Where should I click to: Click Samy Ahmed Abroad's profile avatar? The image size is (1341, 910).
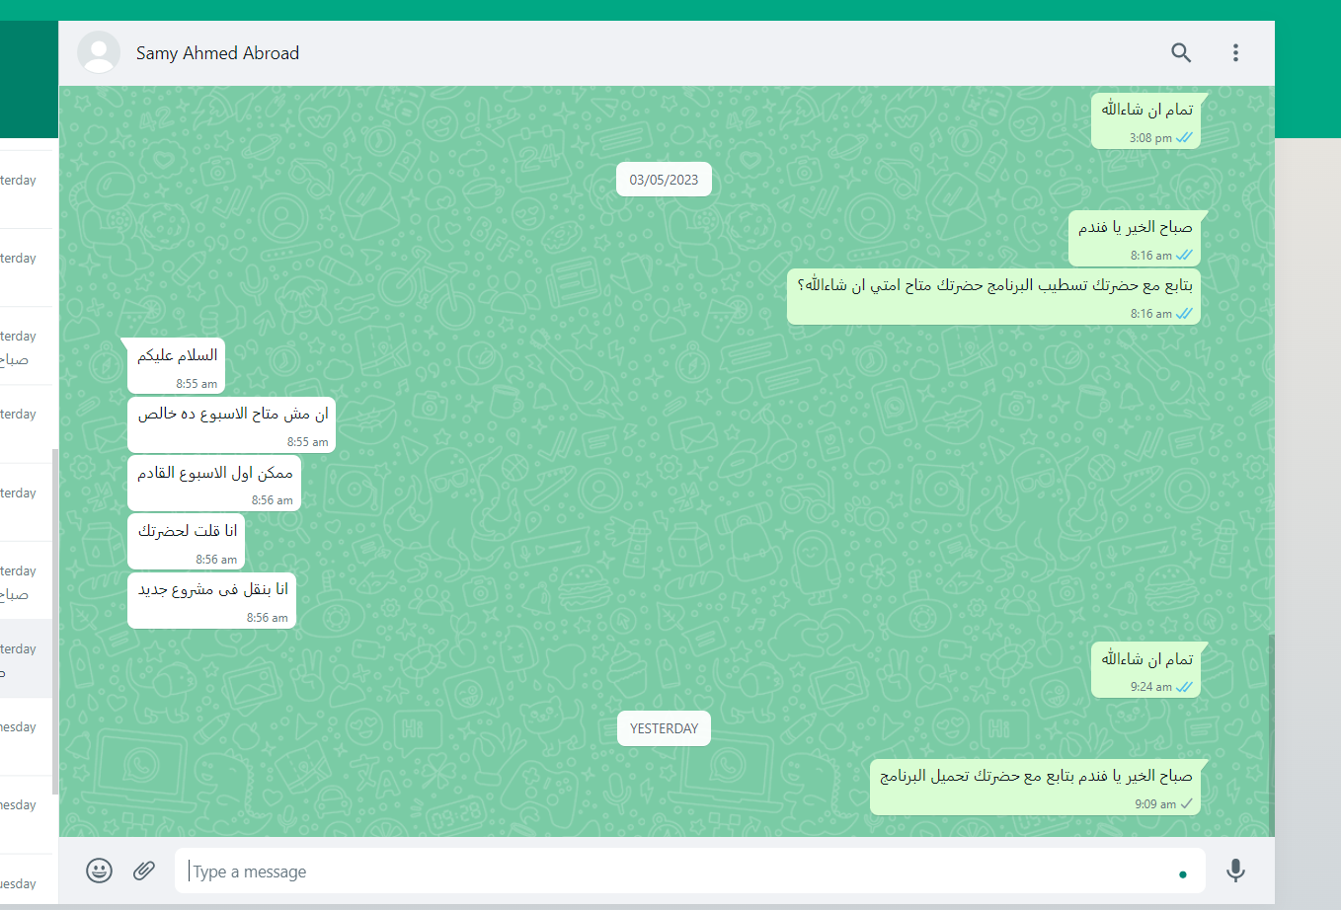(99, 52)
